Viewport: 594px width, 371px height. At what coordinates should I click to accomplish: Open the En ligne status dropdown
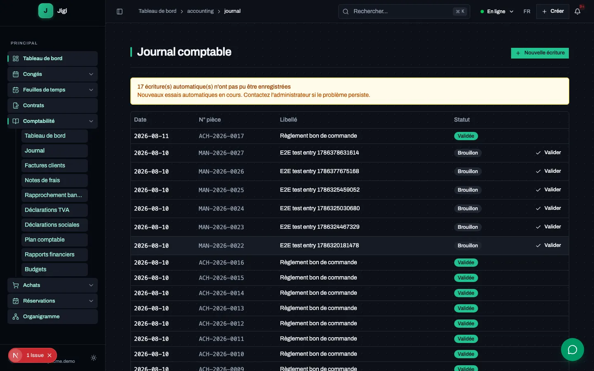point(497,12)
